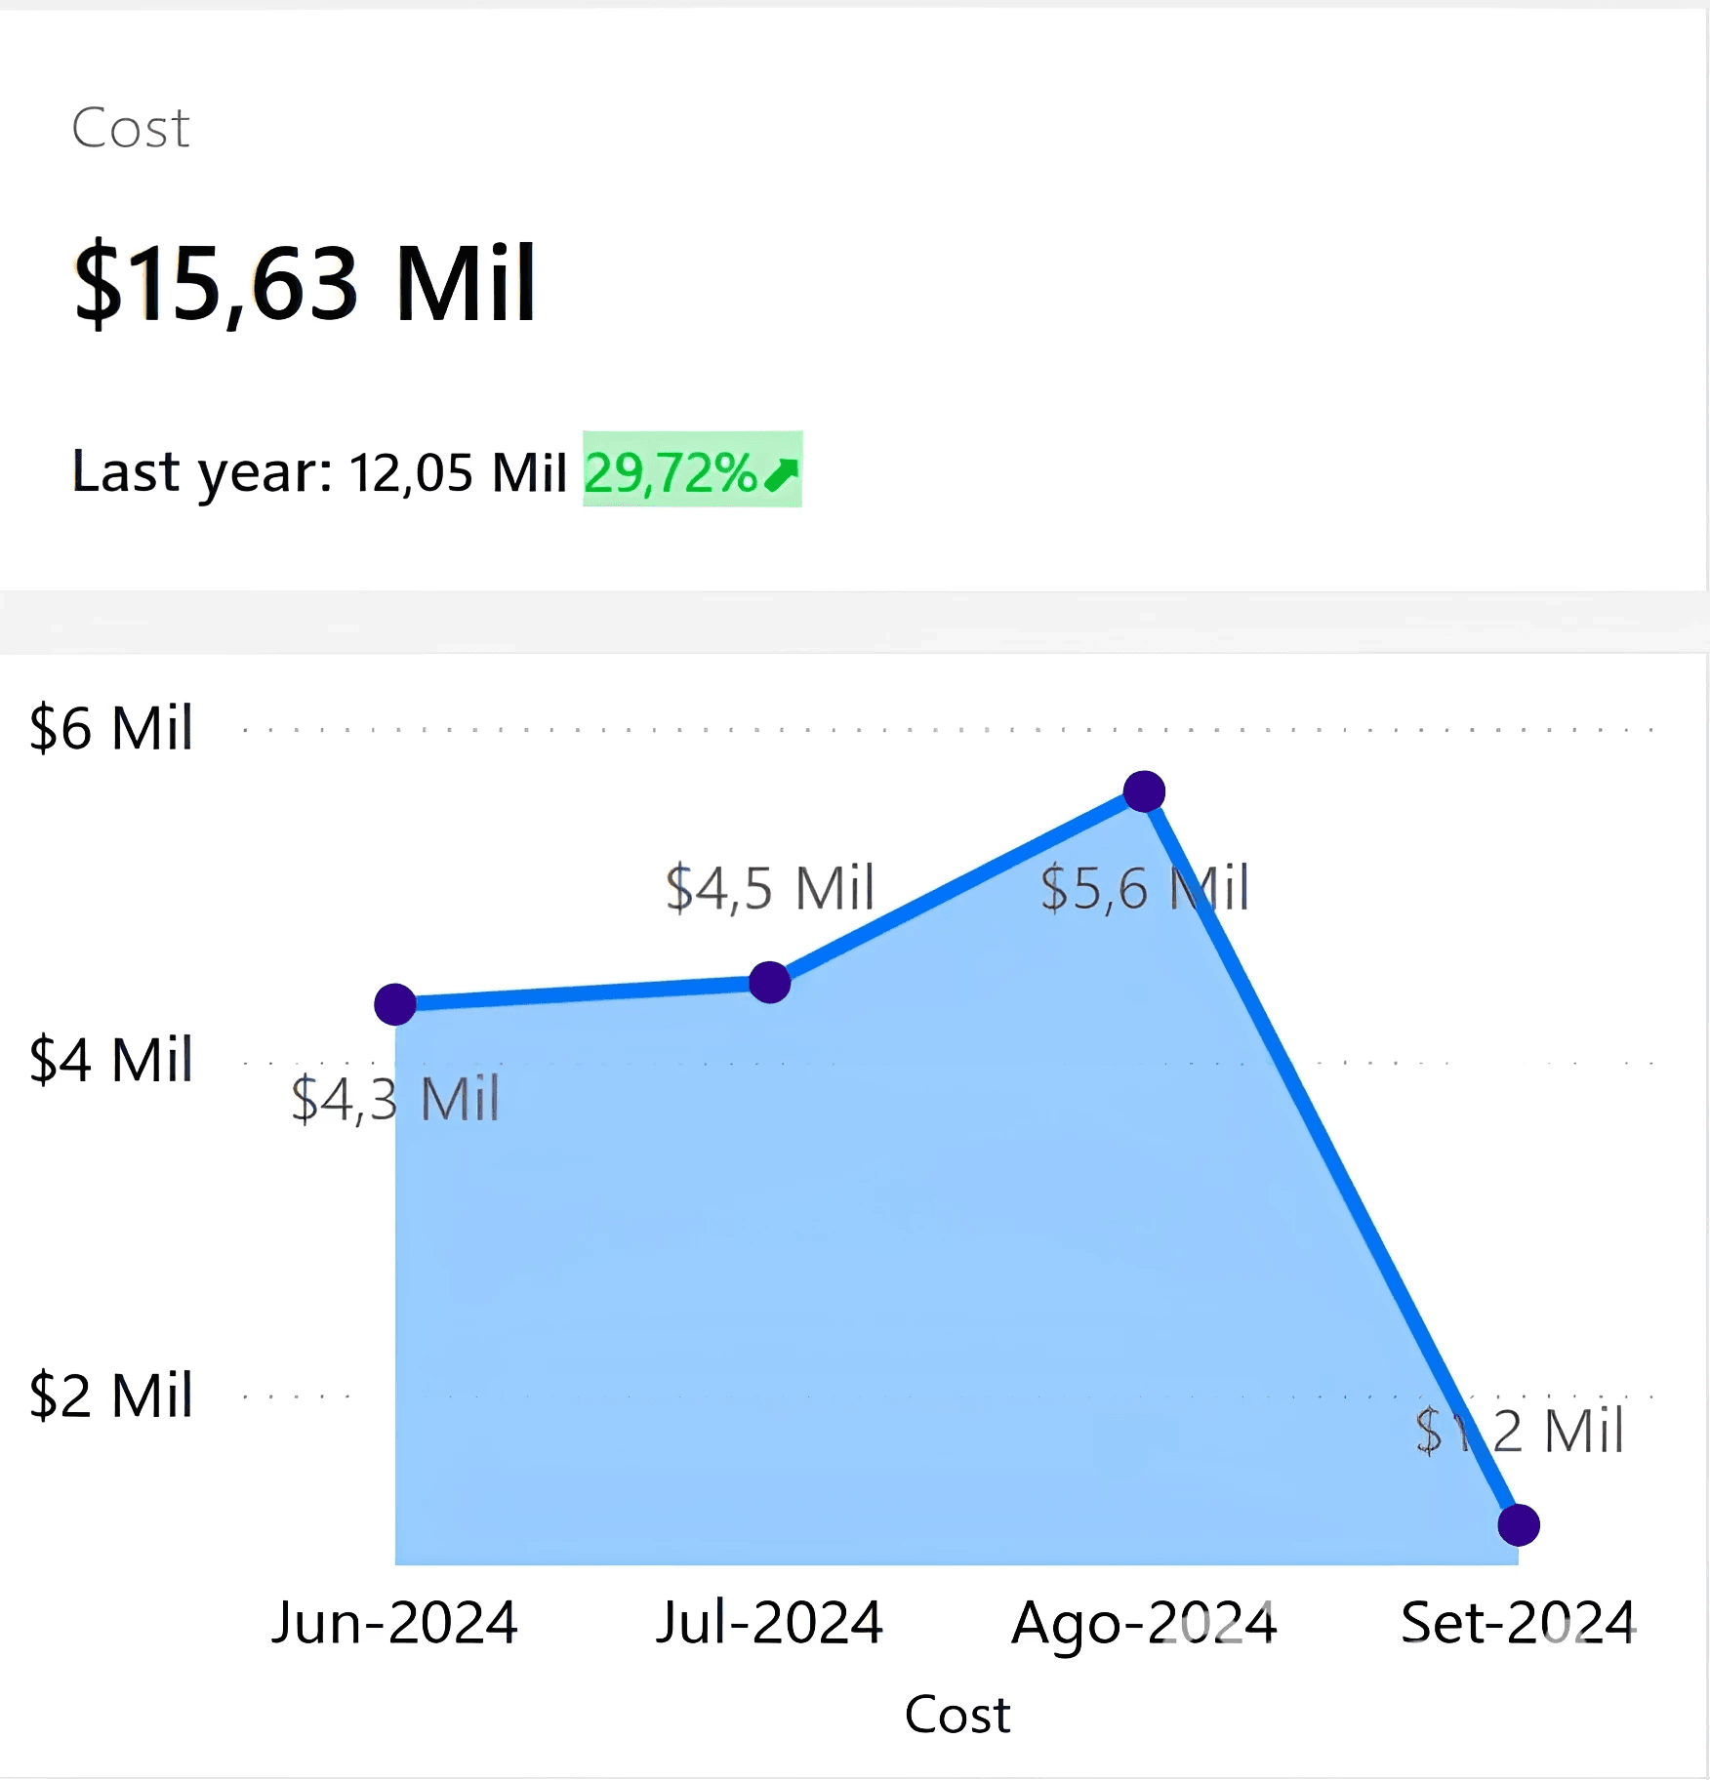
Task: Click the $4,5 Mil data label
Action: pos(769,888)
